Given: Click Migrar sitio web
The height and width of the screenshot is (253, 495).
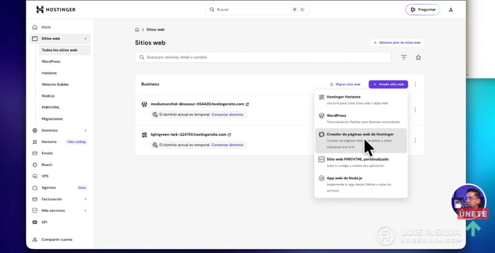Looking at the screenshot, I should point(345,84).
